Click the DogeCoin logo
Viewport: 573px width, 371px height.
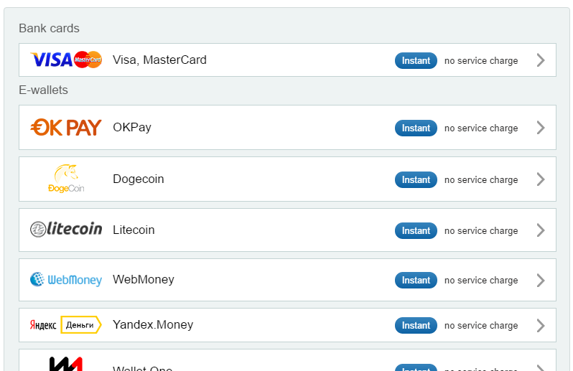tap(66, 179)
